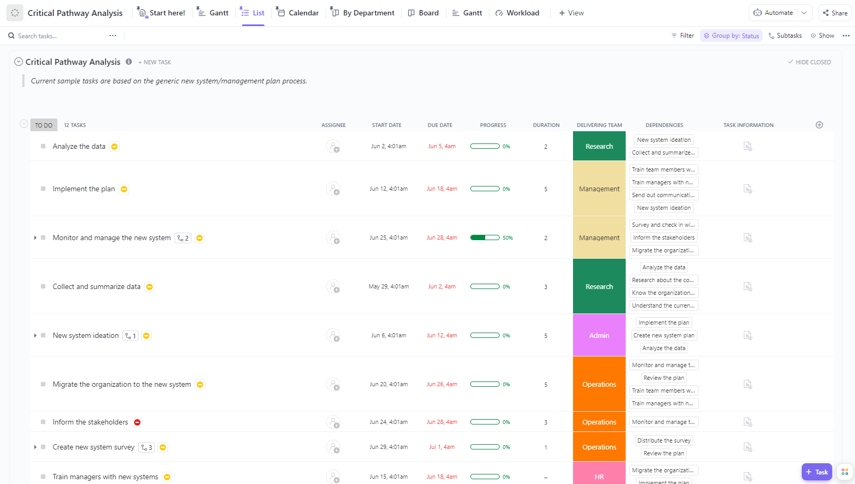
Task: Click the priority flag on Inform the stakeholders
Action: click(x=137, y=422)
